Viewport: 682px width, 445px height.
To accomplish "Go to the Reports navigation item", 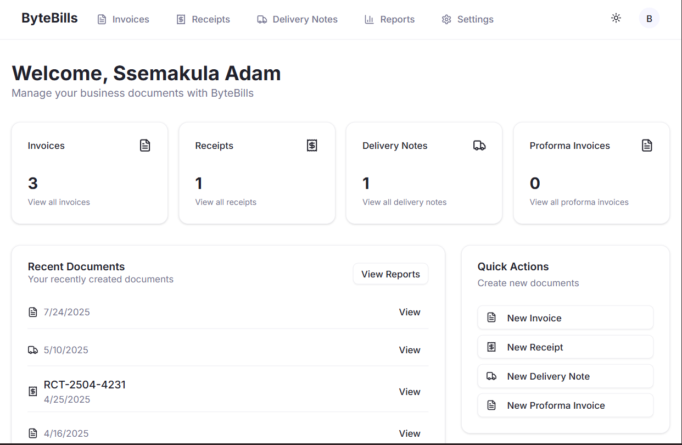I will coord(390,19).
